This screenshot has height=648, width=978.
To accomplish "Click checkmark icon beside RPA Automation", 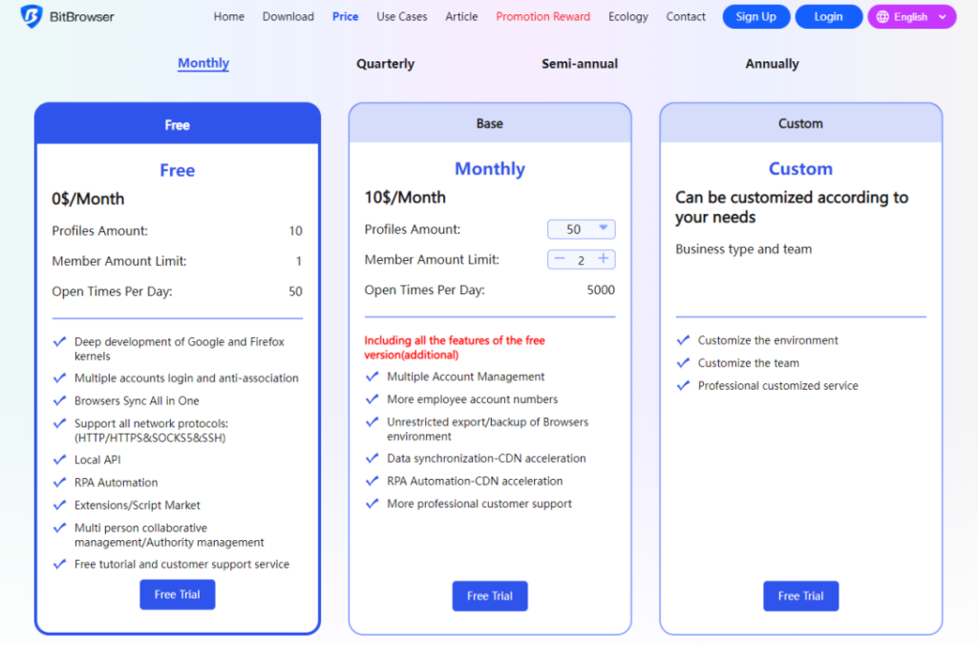I will click(60, 482).
